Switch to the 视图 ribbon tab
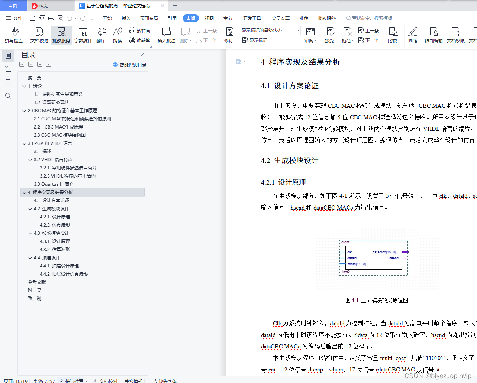 pyautogui.click(x=209, y=18)
